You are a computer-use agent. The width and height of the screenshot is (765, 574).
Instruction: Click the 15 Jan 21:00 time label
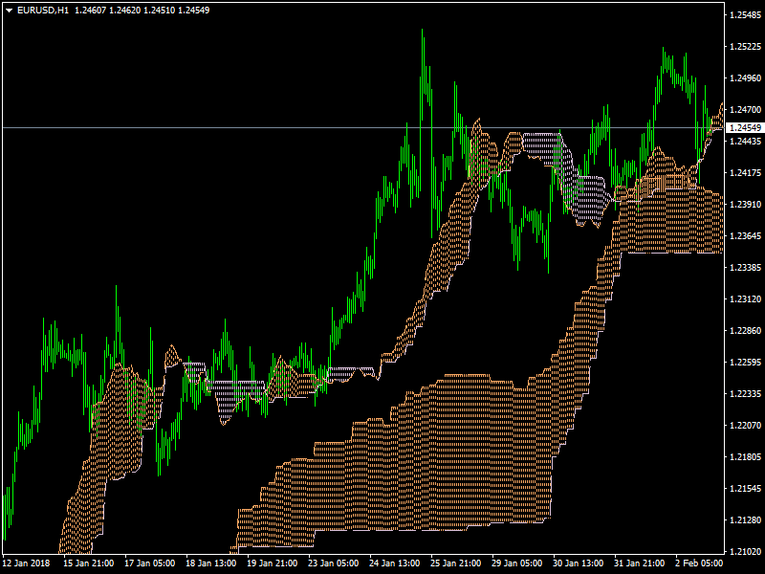(88, 563)
